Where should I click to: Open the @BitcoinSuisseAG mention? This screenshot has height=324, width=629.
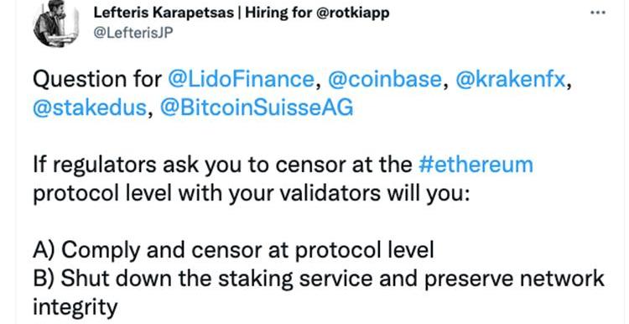click(x=257, y=108)
